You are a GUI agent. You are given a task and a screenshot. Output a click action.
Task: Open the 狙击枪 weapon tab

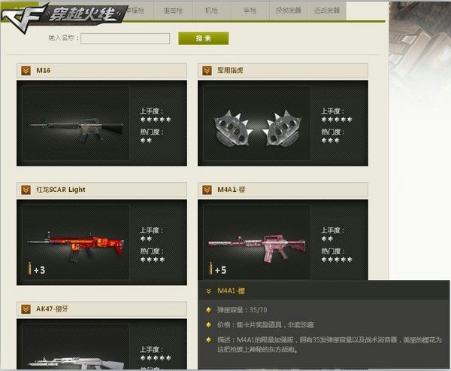pyautogui.click(x=173, y=11)
